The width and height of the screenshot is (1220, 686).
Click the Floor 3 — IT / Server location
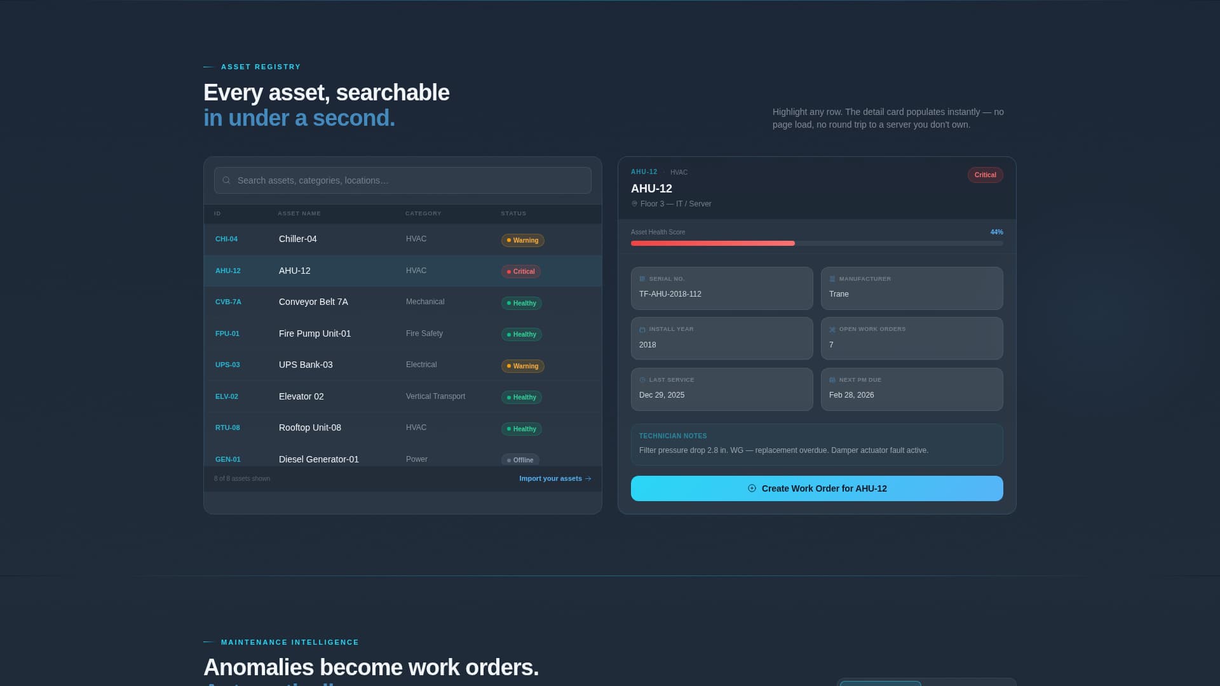pos(676,204)
